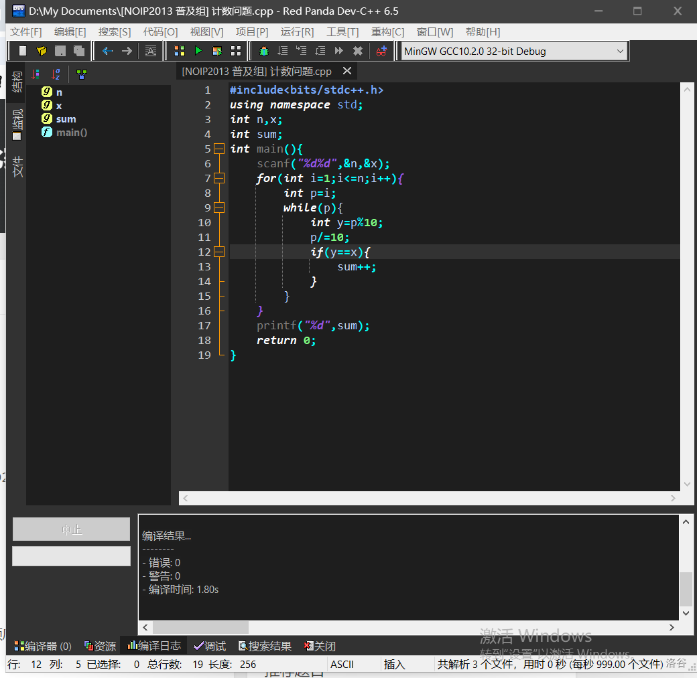Sort structure list alphabetically icon

pyautogui.click(x=57, y=74)
